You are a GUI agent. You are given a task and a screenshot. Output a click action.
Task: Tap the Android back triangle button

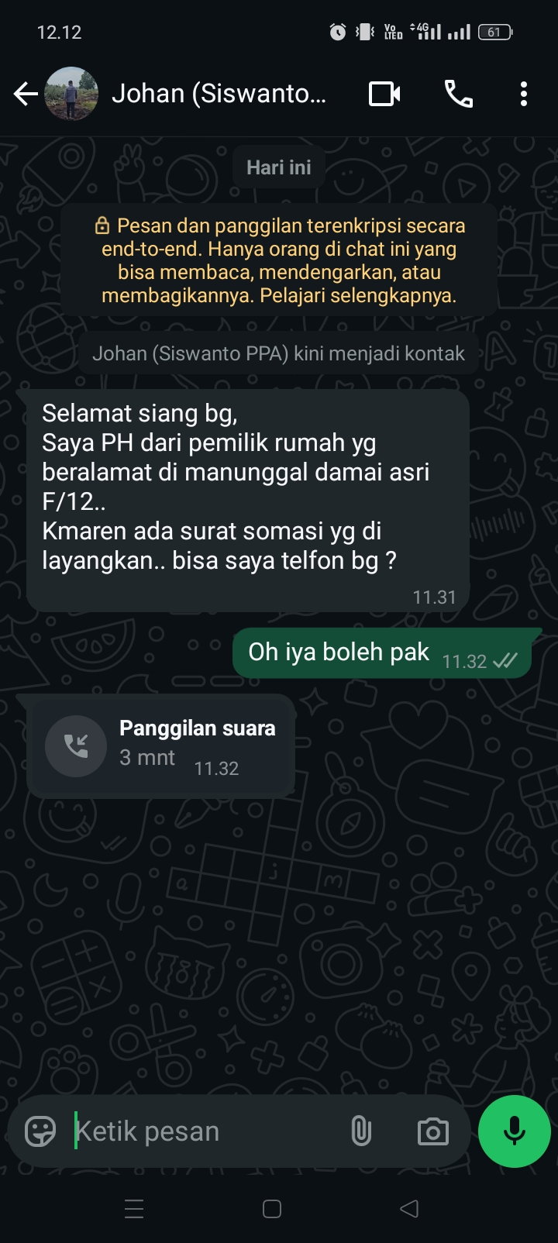(x=409, y=1209)
